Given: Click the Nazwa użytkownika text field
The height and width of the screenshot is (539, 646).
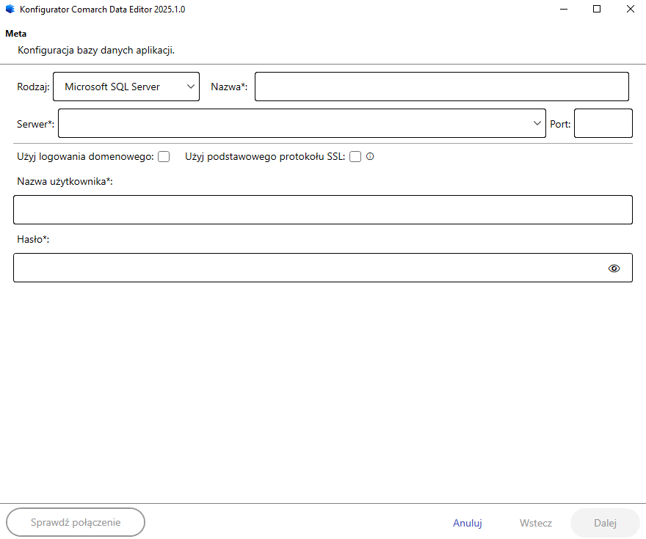Looking at the screenshot, I should pos(322,210).
